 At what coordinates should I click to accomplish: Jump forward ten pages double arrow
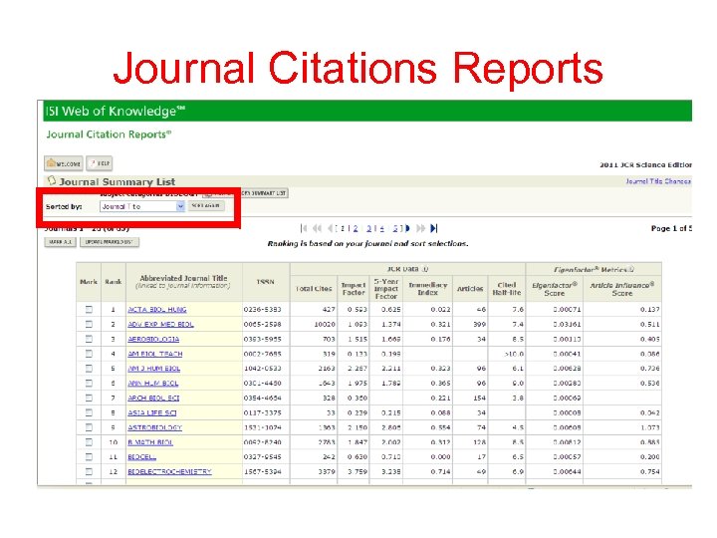pos(420,228)
